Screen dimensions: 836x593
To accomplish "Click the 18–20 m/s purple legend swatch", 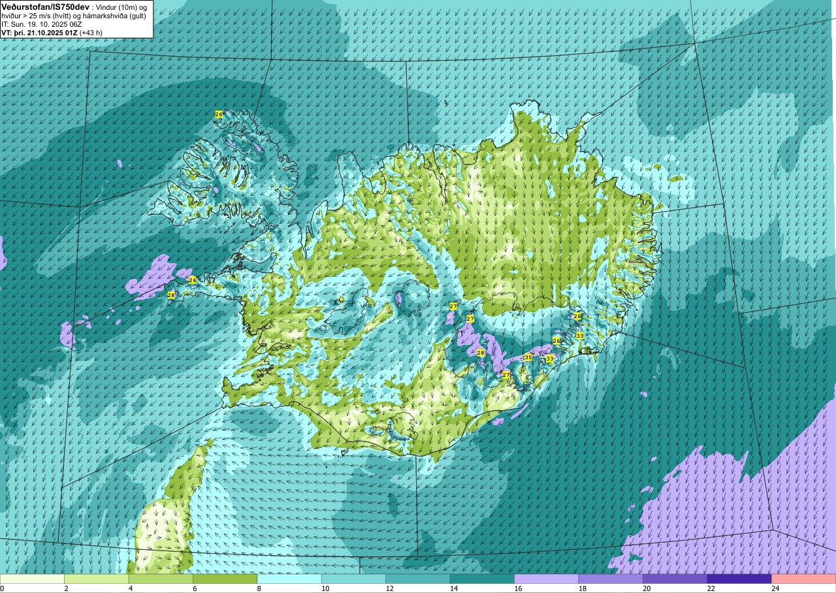I will pyautogui.click(x=611, y=579).
